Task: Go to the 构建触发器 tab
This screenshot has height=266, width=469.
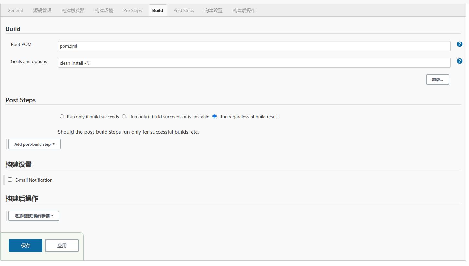Action: tap(73, 10)
